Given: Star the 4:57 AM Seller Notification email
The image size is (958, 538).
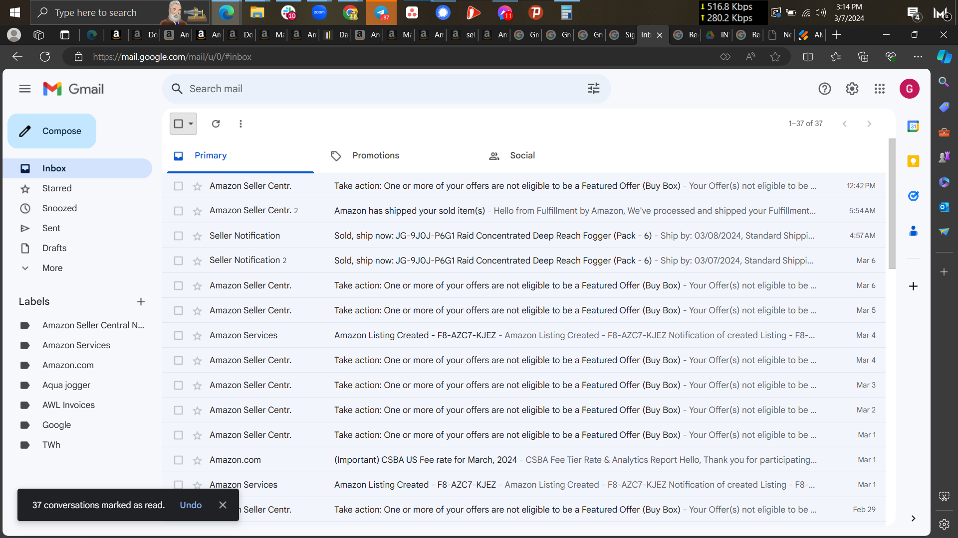Looking at the screenshot, I should pyautogui.click(x=197, y=236).
